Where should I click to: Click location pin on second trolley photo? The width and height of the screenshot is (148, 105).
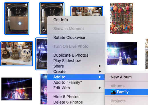click(61, 6)
